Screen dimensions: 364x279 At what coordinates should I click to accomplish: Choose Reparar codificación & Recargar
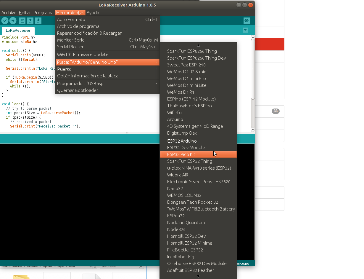pos(107,33)
